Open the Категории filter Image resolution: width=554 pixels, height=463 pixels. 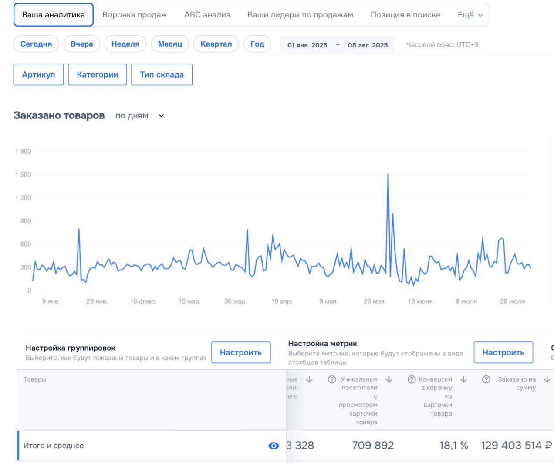point(98,74)
